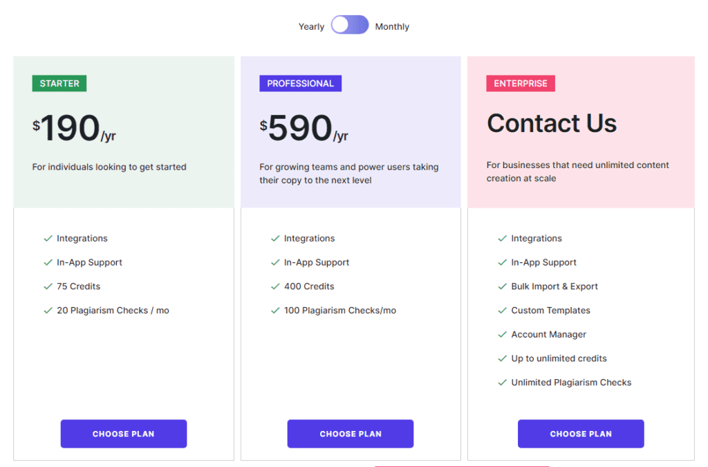Click the Contact Us heading
Image resolution: width=708 pixels, height=467 pixels.
[552, 124]
